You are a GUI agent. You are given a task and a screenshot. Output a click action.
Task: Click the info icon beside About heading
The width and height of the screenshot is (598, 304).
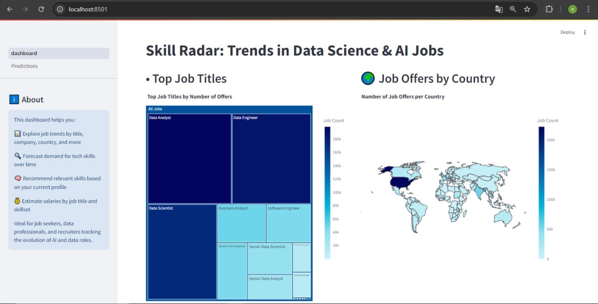(x=14, y=99)
